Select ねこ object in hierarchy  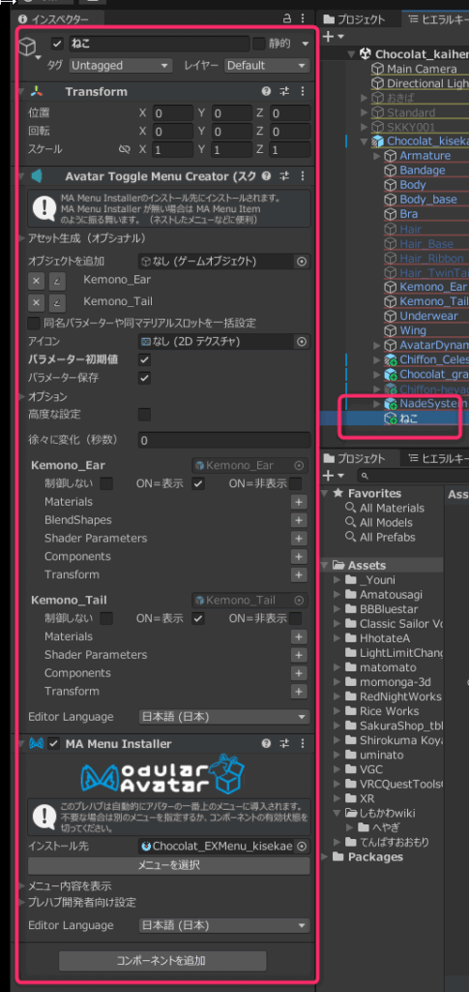tap(408, 418)
